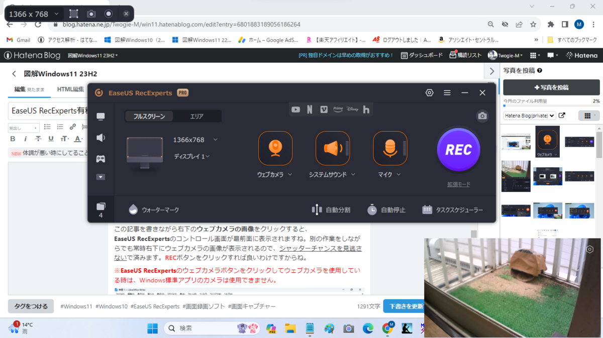Insert a bulleted list in Hatena editor
The image size is (603, 338).
click(48, 127)
